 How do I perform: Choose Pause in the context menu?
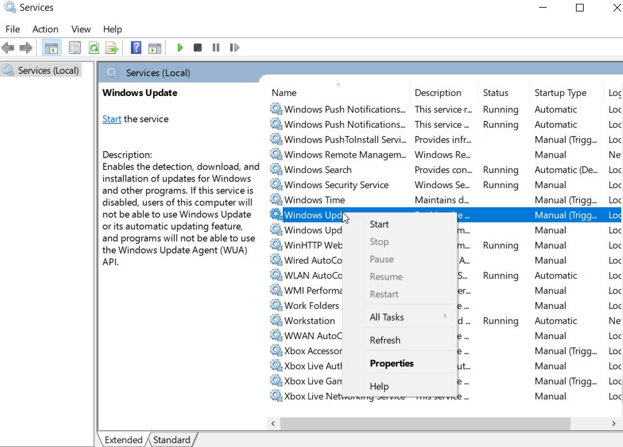coord(400,259)
